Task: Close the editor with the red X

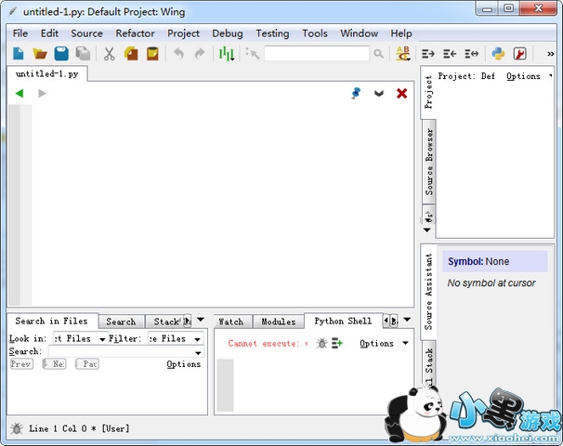Action: [401, 93]
